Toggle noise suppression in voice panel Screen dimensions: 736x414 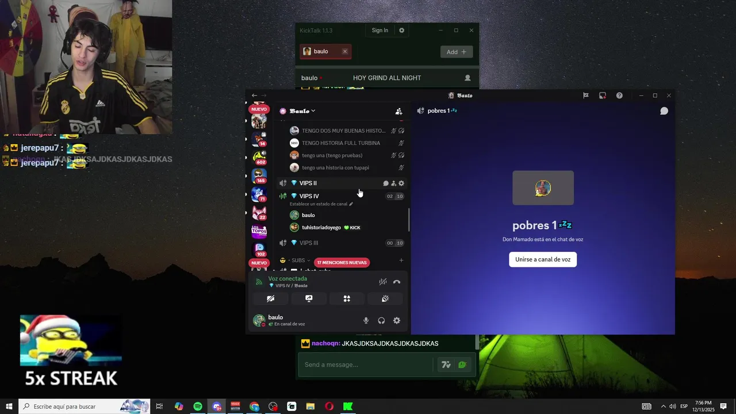(x=383, y=282)
